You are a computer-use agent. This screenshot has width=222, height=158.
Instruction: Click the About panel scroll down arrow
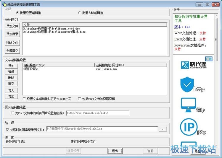tap(216, 145)
